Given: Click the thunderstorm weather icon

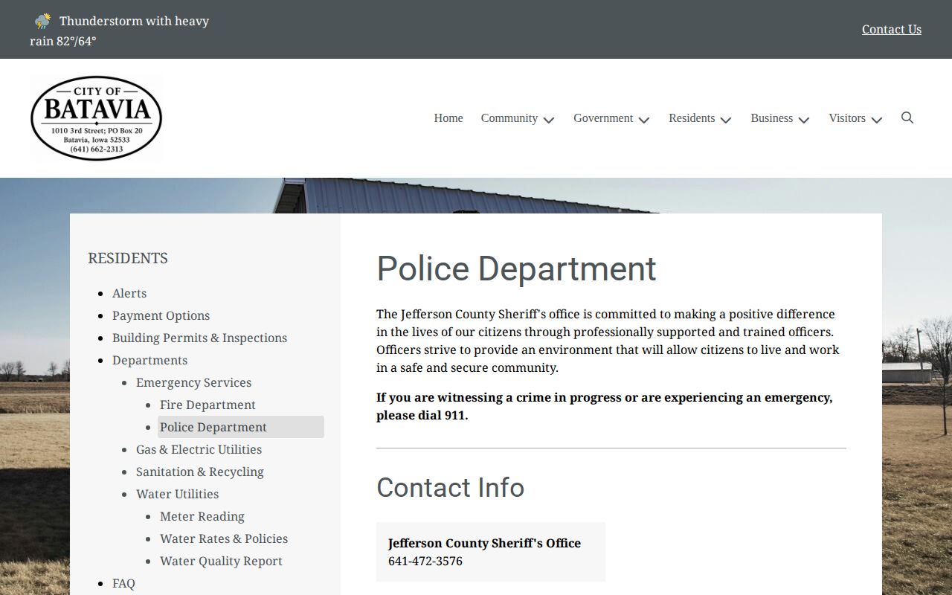Looking at the screenshot, I should 42,21.
